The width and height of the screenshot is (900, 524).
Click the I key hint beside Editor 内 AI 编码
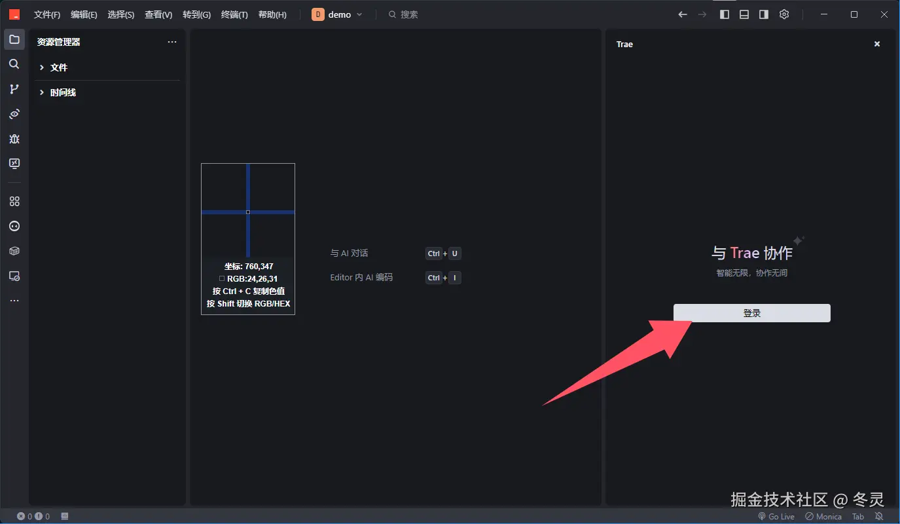[x=454, y=278]
